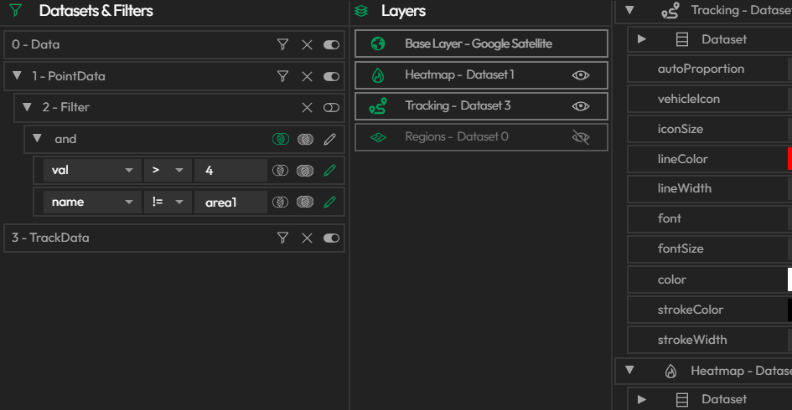This screenshot has height=410, width=792.
Task: Add filter to 1 - PointData dataset
Action: point(283,76)
